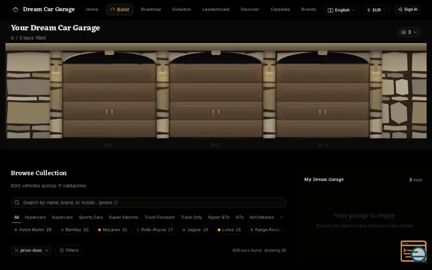Click the third garage door bay
The height and width of the screenshot is (270, 432).
322,100
